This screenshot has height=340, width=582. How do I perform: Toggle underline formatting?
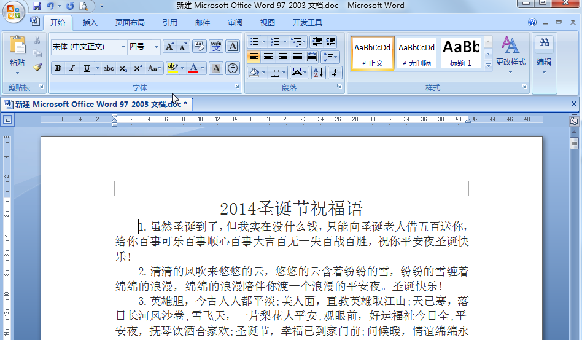[87, 68]
